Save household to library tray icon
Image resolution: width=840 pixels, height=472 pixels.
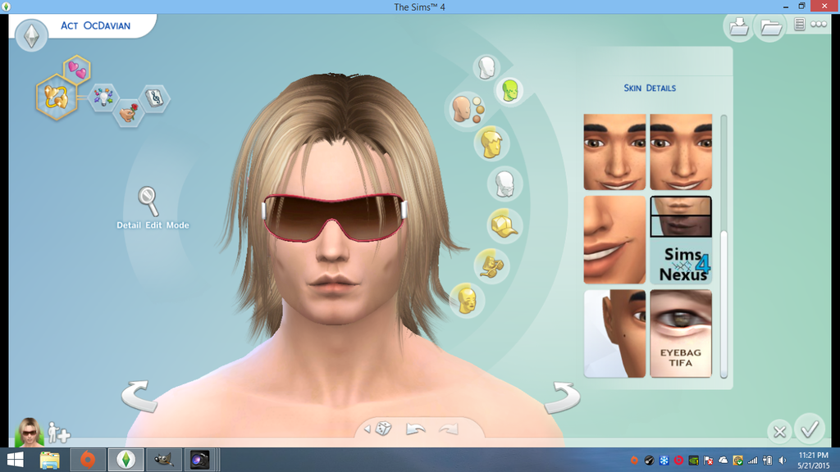tap(739, 26)
